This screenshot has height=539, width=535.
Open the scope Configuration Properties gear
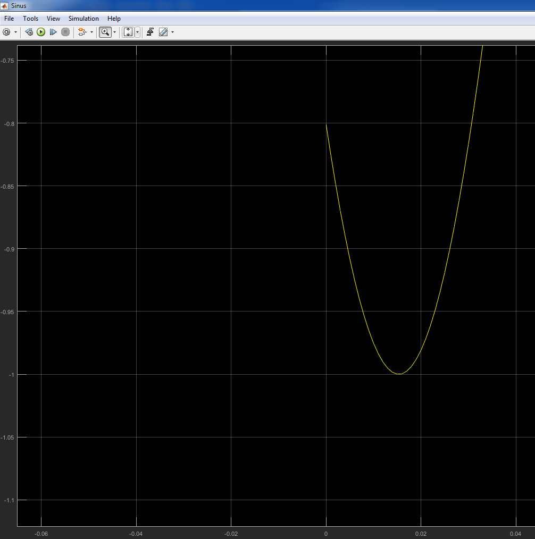(x=6, y=32)
